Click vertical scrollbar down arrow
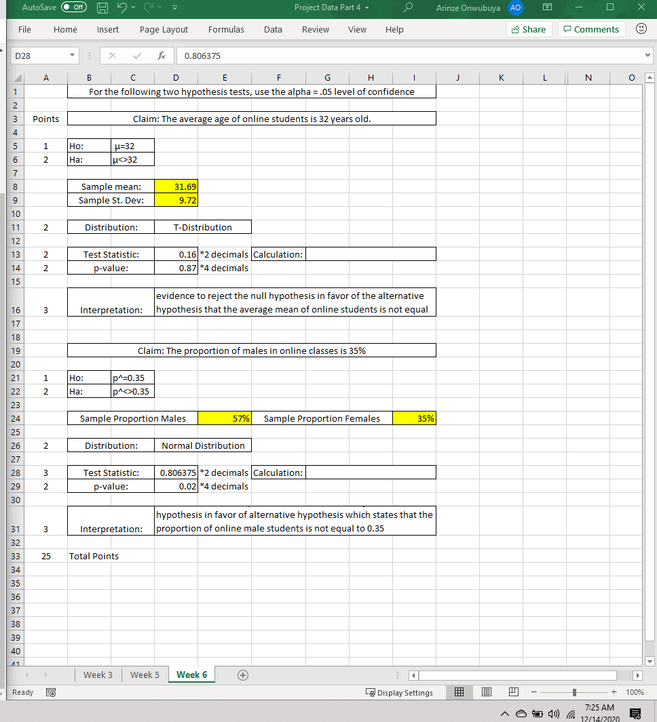This screenshot has height=722, width=657. tap(650, 661)
